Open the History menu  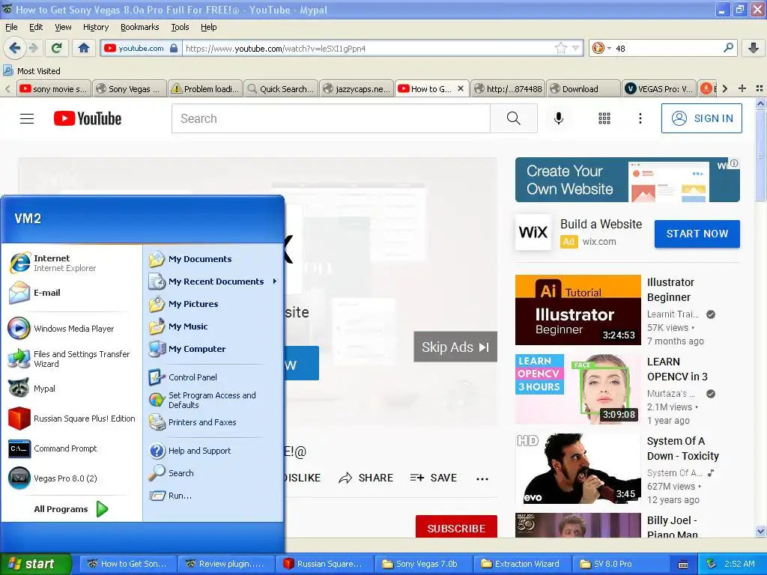pyautogui.click(x=96, y=27)
